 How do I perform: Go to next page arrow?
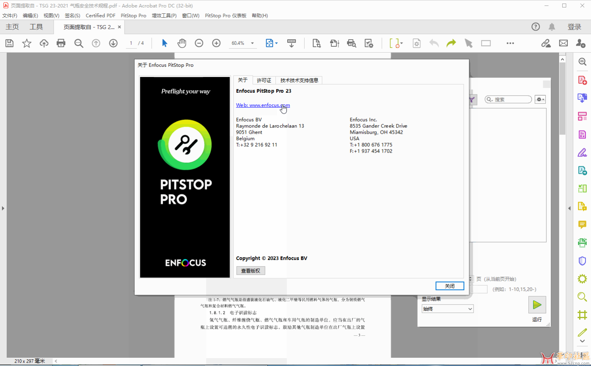(x=113, y=43)
